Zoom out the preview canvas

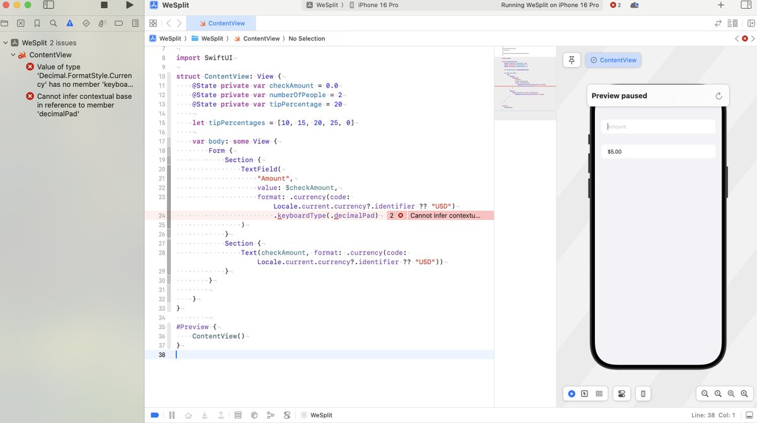tap(705, 393)
